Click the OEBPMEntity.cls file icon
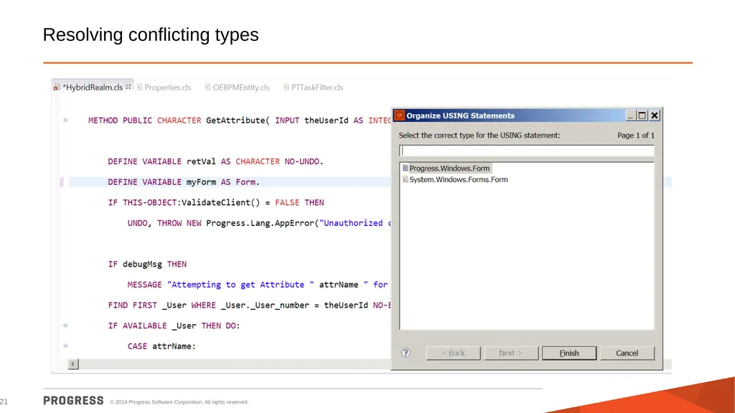 (x=207, y=87)
